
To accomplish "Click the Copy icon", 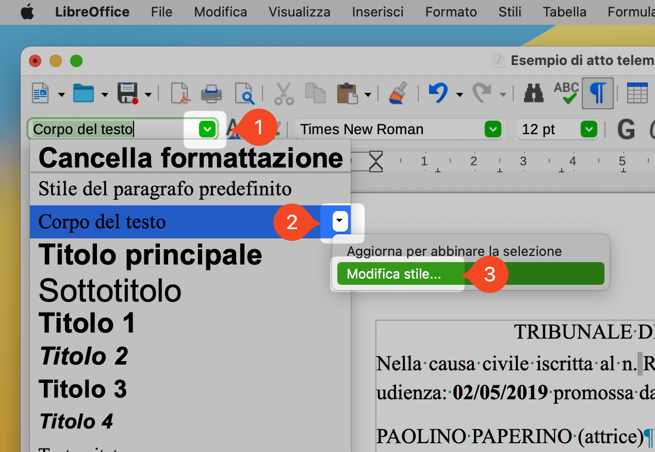I will click(315, 93).
